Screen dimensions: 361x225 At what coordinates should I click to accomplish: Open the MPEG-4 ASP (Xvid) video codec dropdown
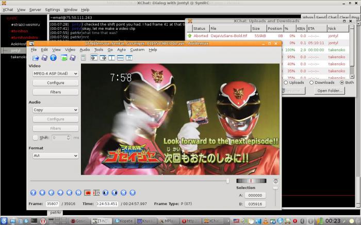(x=56, y=74)
